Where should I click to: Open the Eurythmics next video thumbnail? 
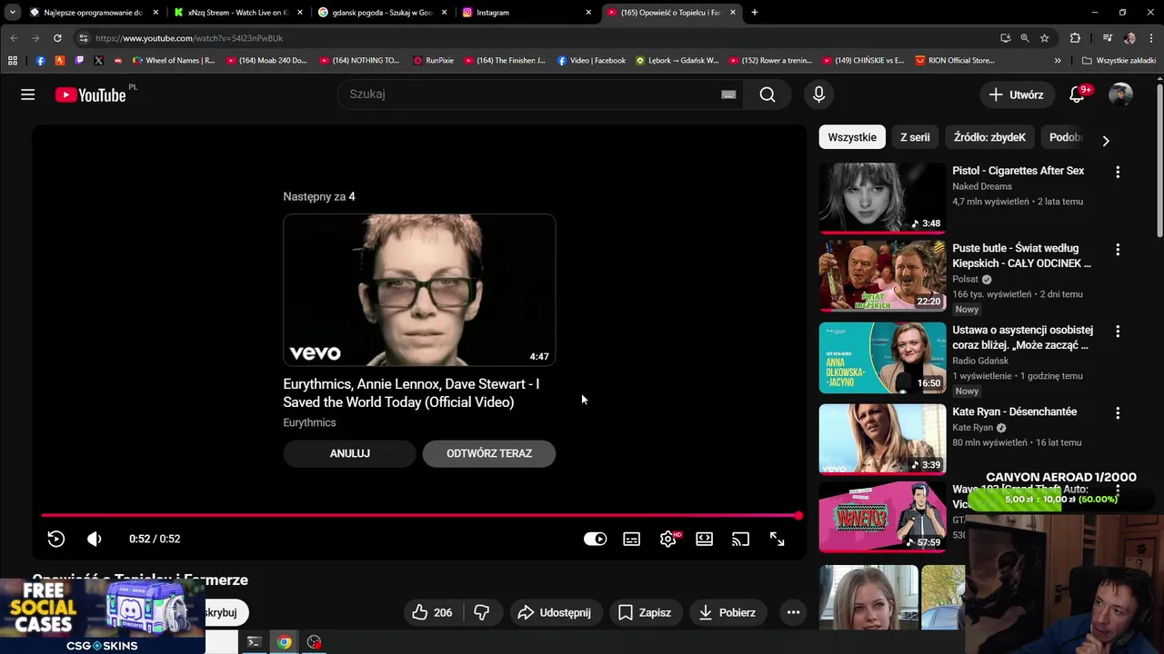coord(419,290)
